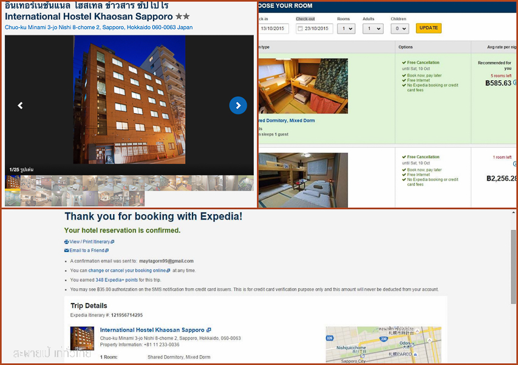This screenshot has width=518, height=365.
Task: Click the mixed dorm bunk bed photo
Action: pyautogui.click(x=303, y=86)
